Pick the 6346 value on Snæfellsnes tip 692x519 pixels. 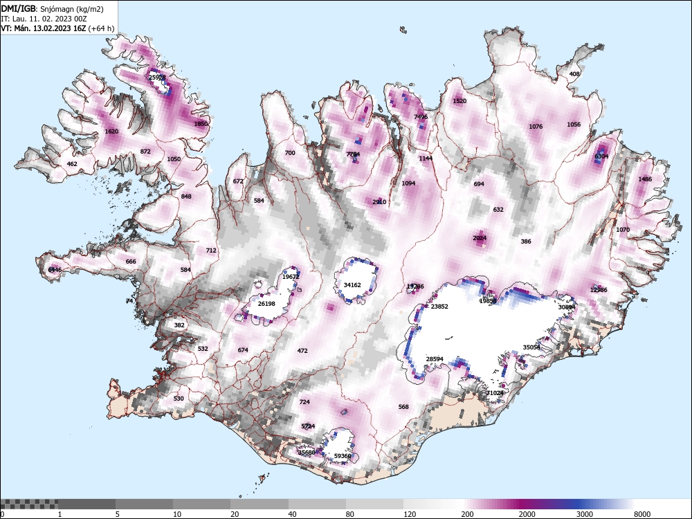55,270
